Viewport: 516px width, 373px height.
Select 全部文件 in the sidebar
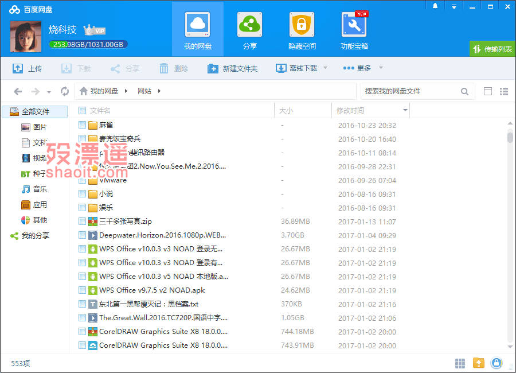pos(35,112)
